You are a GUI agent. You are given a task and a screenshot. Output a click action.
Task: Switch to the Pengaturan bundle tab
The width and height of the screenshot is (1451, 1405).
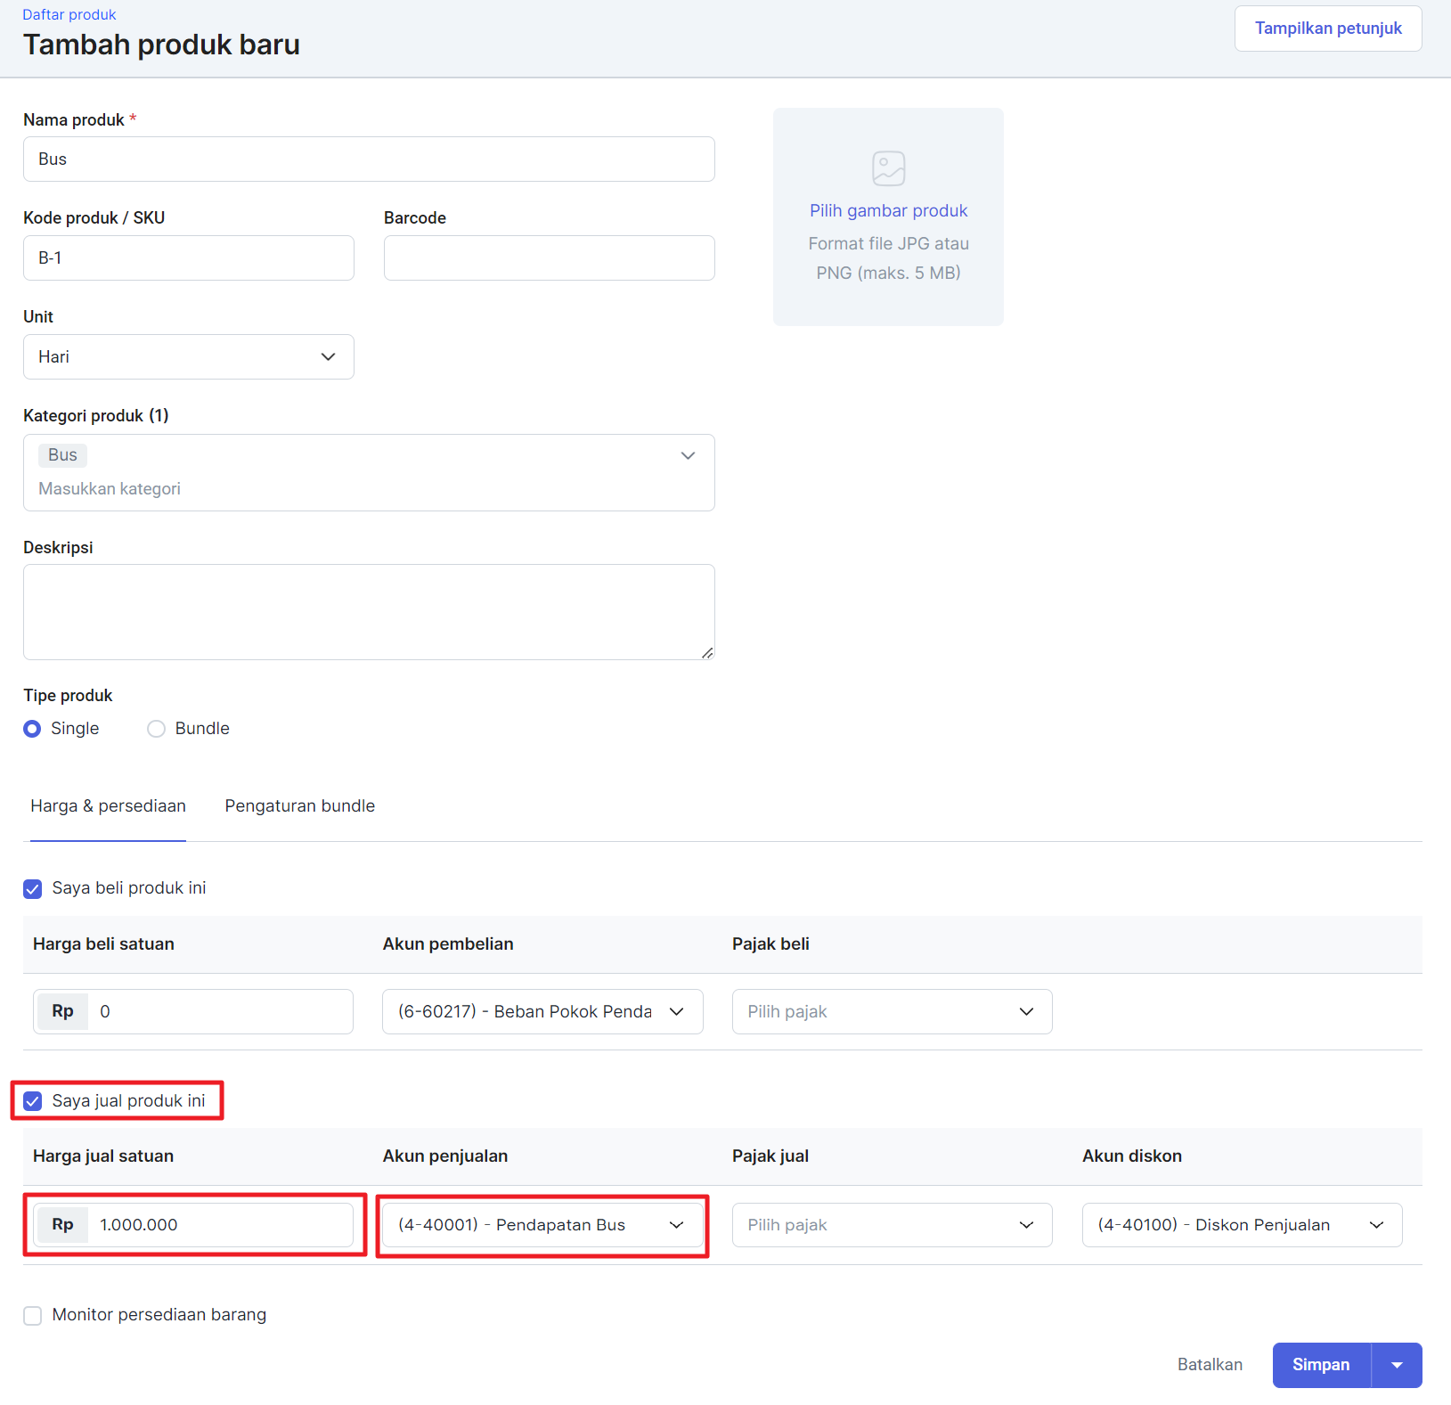click(x=300, y=806)
